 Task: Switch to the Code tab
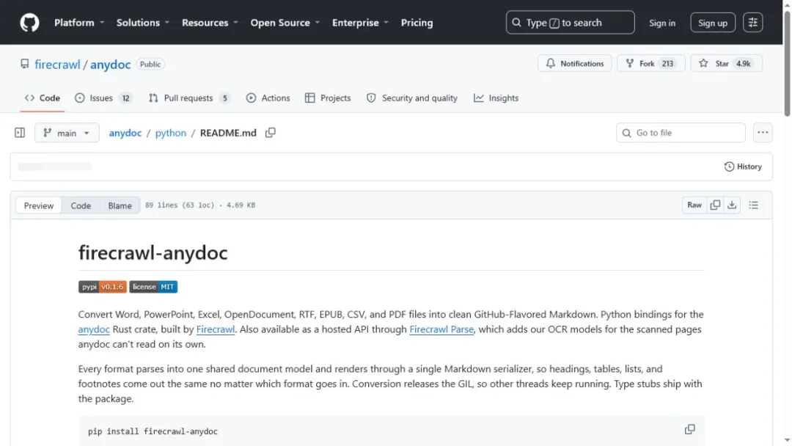[43, 98]
